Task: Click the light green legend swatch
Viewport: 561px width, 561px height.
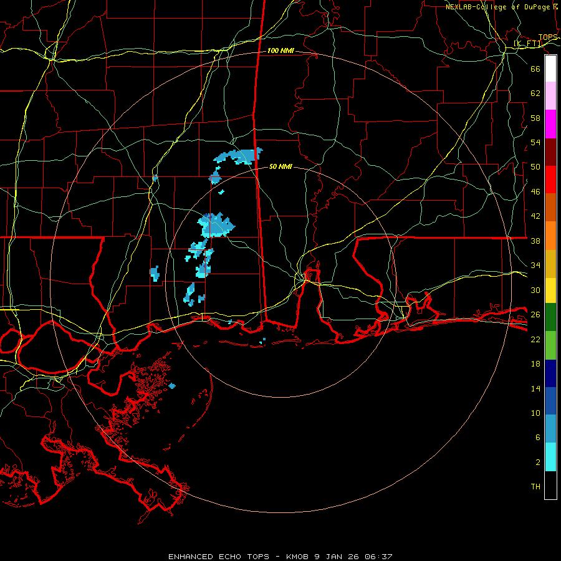Action: pos(550,345)
